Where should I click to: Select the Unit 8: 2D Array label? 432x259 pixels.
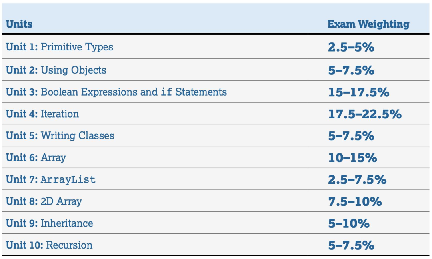44,201
